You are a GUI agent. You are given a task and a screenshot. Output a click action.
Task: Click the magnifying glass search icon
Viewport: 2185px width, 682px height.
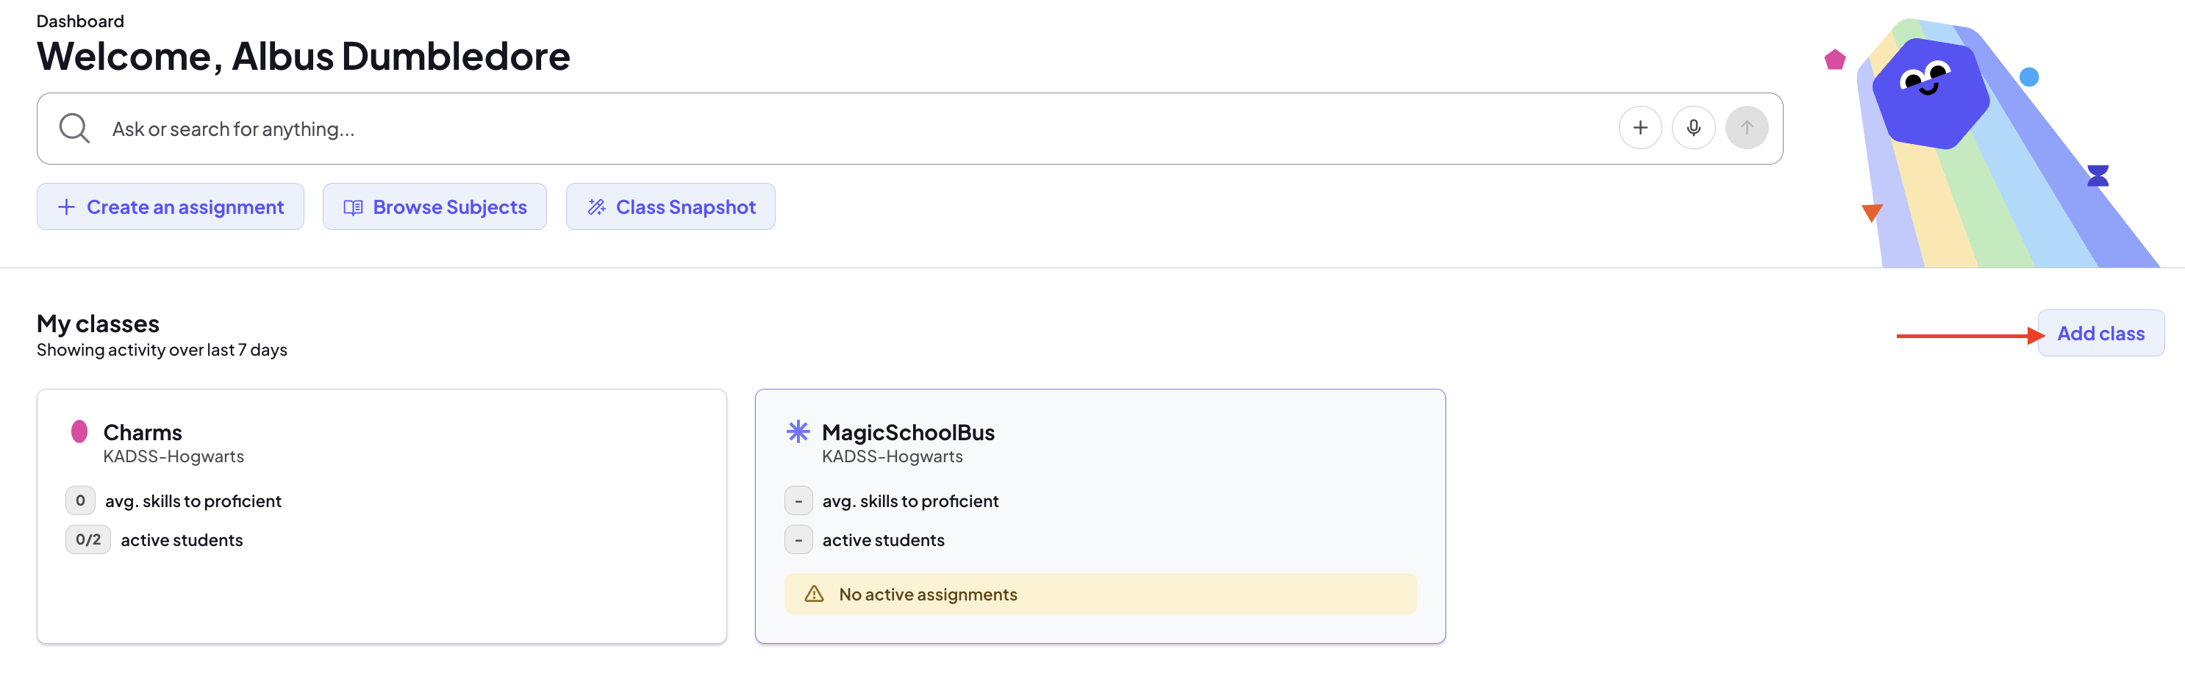click(x=74, y=128)
